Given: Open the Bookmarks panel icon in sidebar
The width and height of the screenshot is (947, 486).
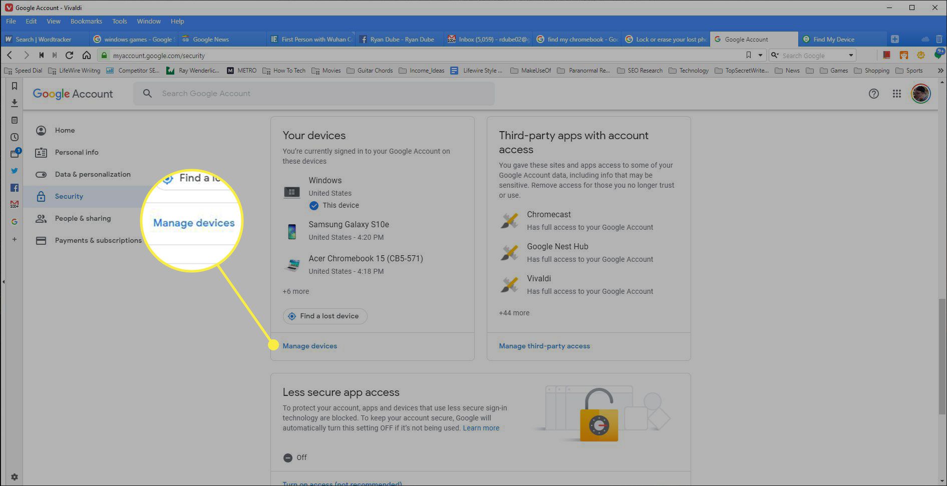Looking at the screenshot, I should click(x=15, y=86).
